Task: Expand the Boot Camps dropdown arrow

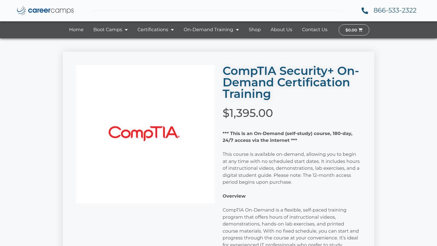Action: click(126, 30)
